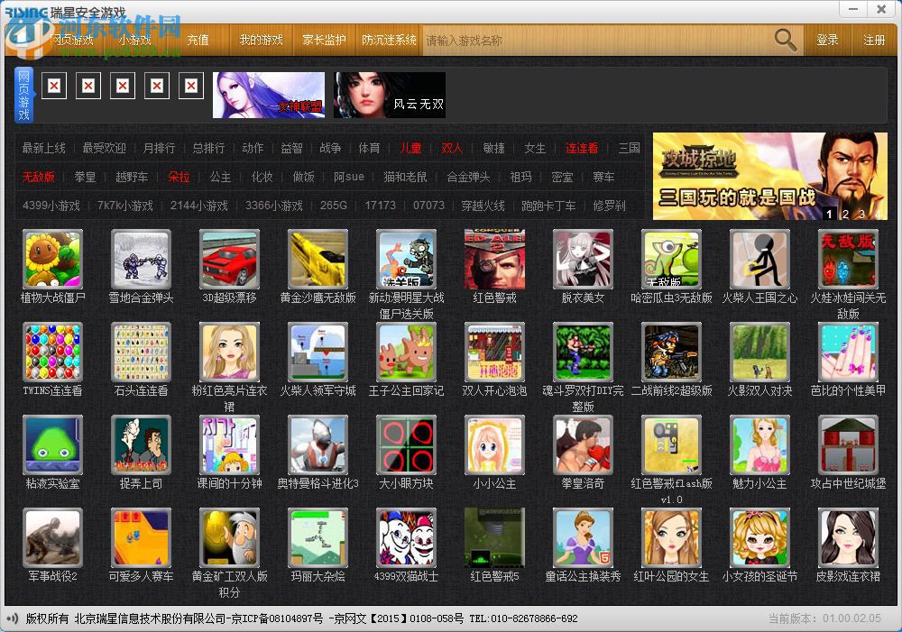902x632 pixels.
Task: Open the 火娃冰娃闯关无敌版 icon
Action: click(x=849, y=259)
